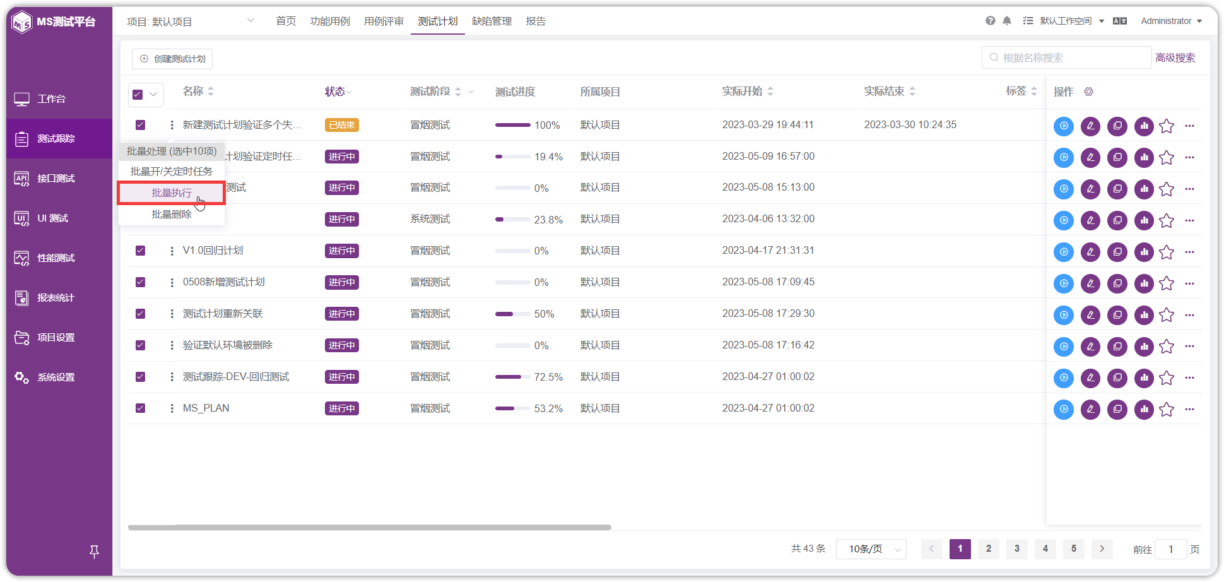Star the 0508新增测试计划 row
This screenshot has height=582, width=1224.
point(1167,283)
